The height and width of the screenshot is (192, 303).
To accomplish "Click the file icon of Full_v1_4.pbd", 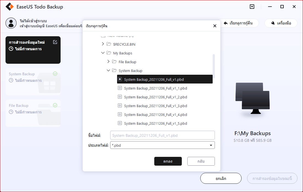I will click(x=120, y=115).
